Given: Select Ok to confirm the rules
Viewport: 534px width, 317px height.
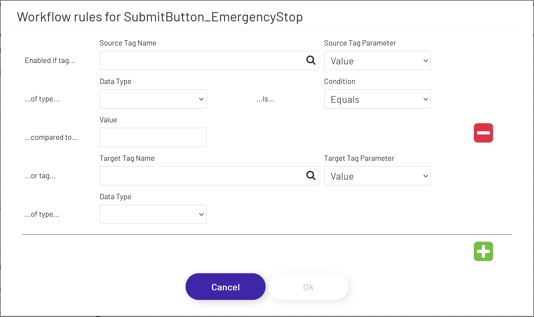Looking at the screenshot, I should point(308,286).
